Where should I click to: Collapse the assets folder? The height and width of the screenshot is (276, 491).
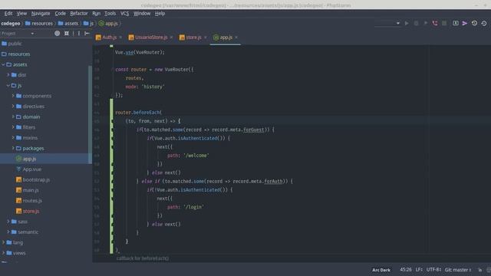[x=3, y=64]
